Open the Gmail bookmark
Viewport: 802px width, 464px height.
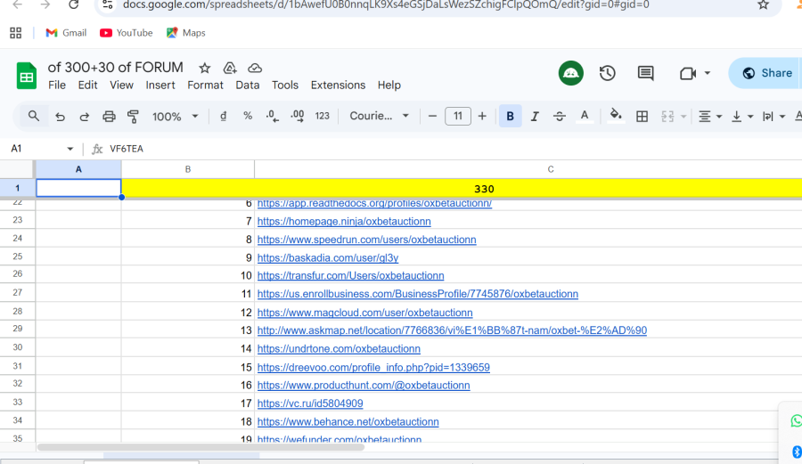pyautogui.click(x=66, y=33)
